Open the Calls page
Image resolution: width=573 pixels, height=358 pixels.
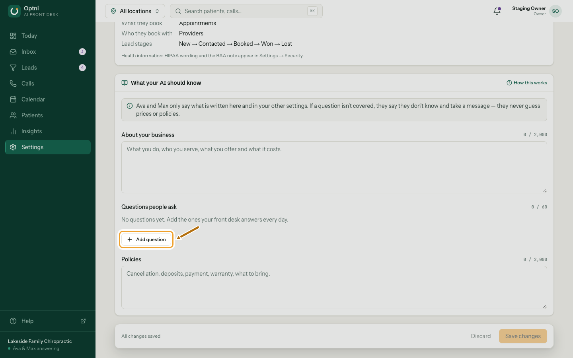[48, 84]
